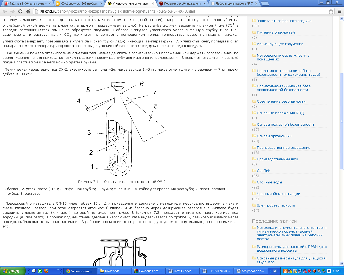Open the 'Чрезвычайные ситуации' category
This screenshot has width=344, height=275.
click(278, 194)
